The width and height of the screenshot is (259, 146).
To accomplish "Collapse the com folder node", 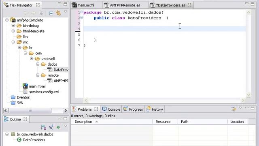I will [25, 53].
